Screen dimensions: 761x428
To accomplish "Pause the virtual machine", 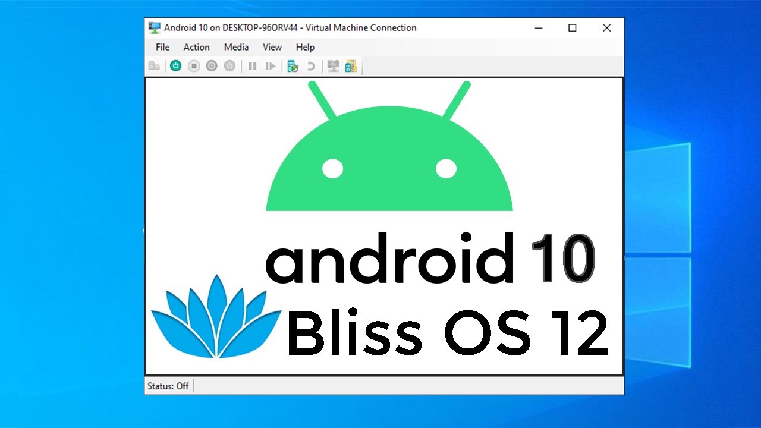I will click(252, 66).
